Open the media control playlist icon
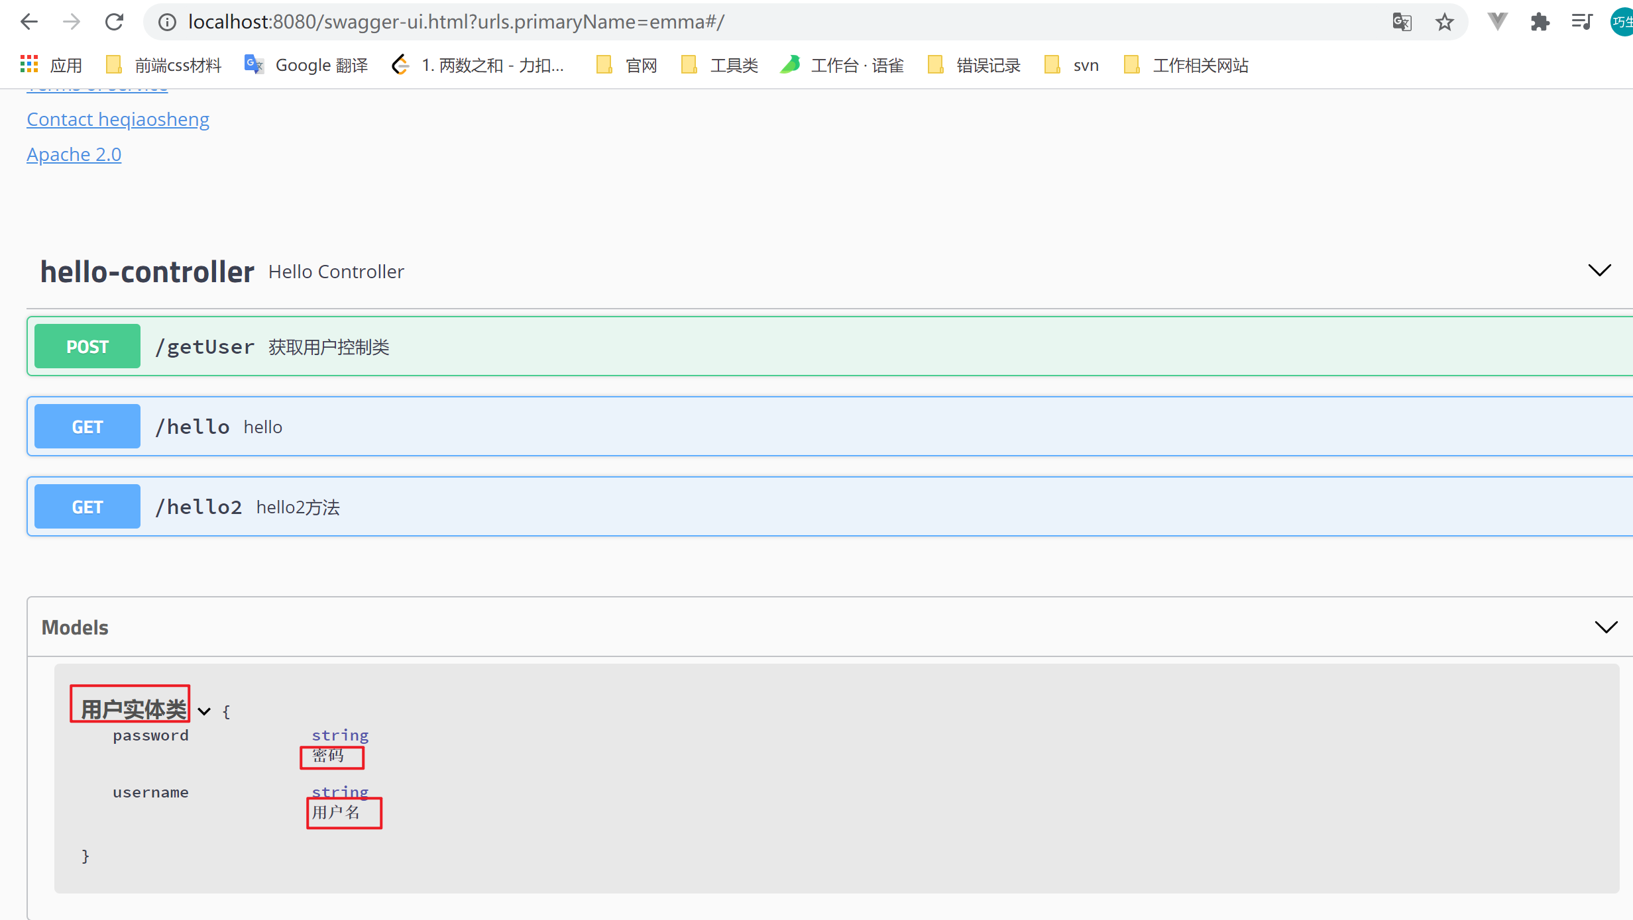The width and height of the screenshot is (1633, 920). (1582, 22)
